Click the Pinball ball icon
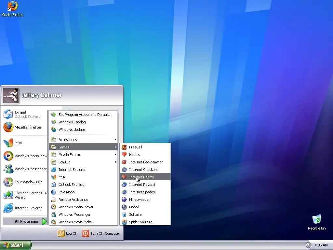Viewport: 333px width, 250px height. coord(124,207)
